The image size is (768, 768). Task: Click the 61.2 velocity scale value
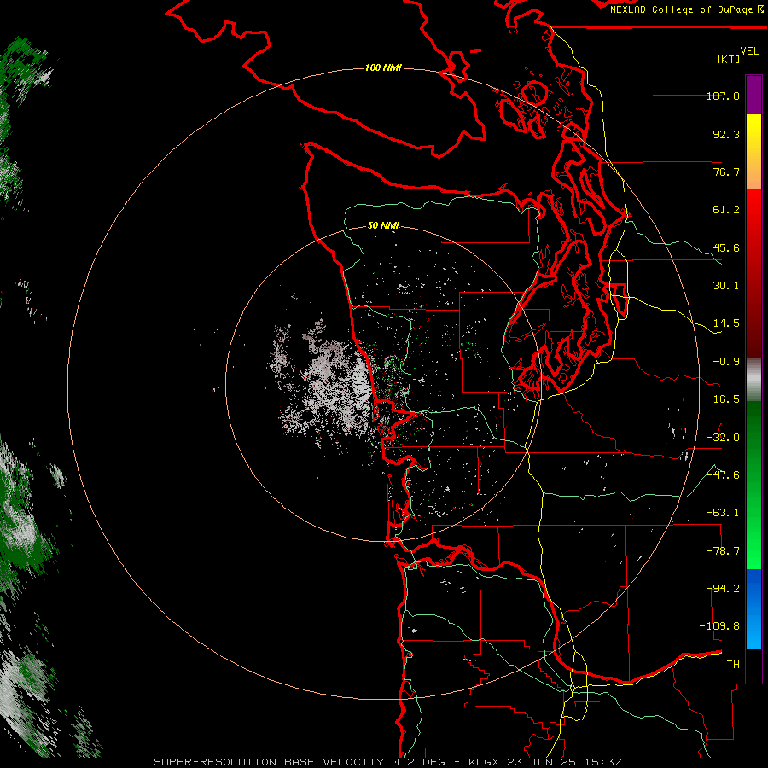pyautogui.click(x=726, y=210)
